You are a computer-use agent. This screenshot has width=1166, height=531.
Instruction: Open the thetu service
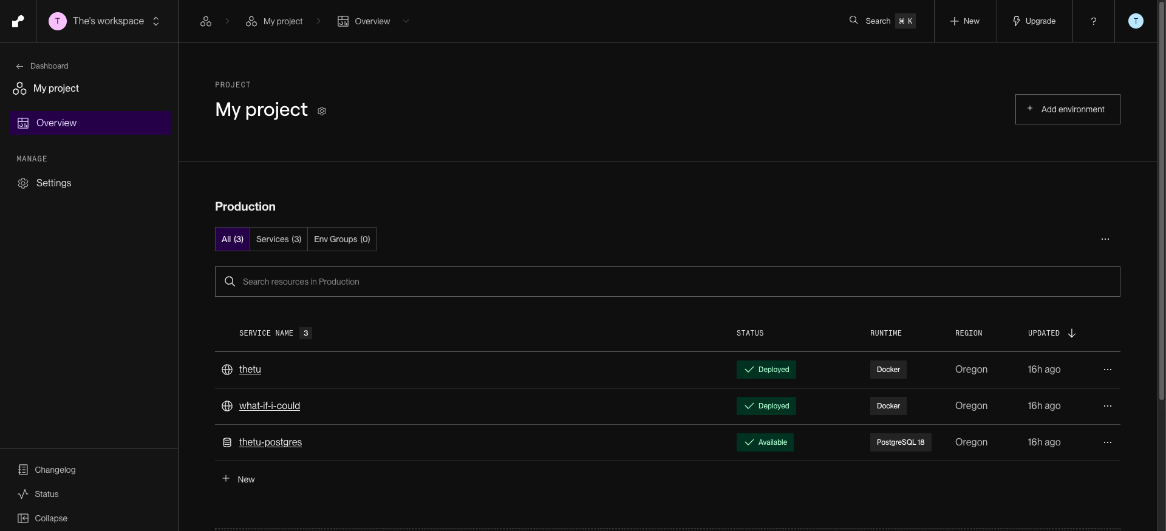(x=250, y=370)
